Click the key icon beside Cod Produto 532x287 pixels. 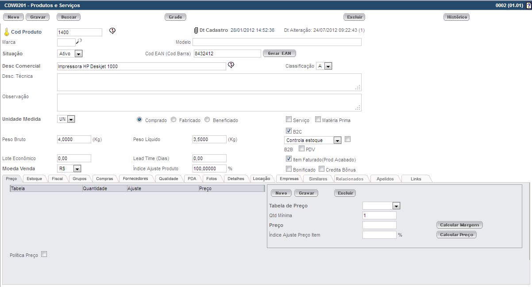click(6, 32)
